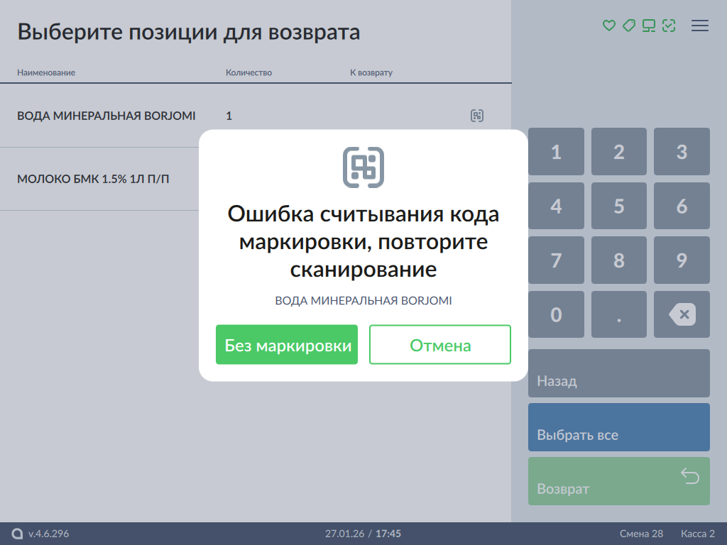The image size is (727, 545).
Task: Click the 'Без маркировки' button
Action: pos(287,345)
